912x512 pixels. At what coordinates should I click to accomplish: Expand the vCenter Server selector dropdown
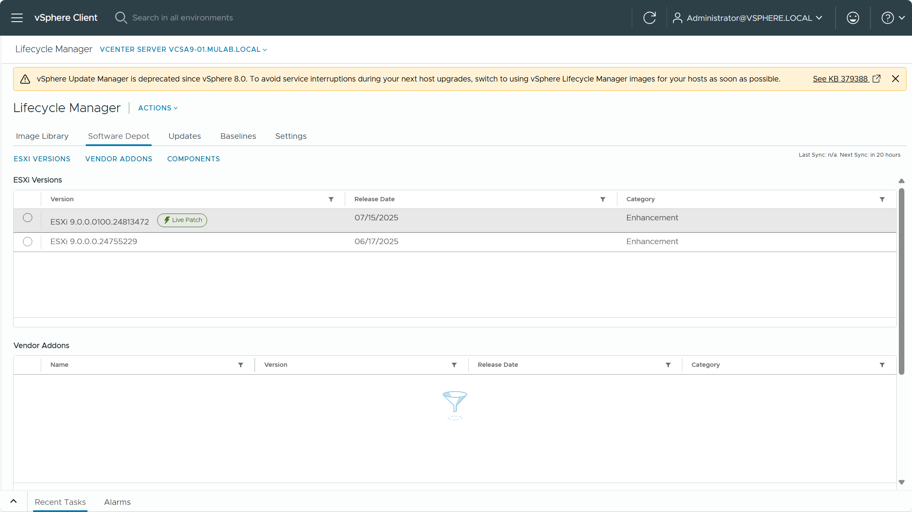[183, 50]
